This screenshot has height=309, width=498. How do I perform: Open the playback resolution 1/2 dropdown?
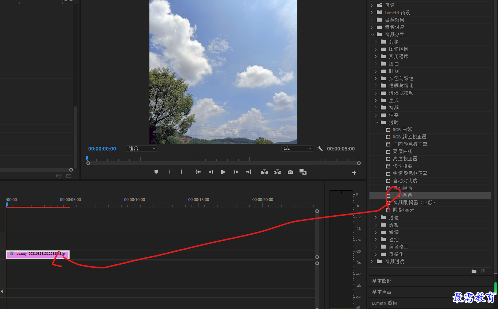[x=297, y=149]
